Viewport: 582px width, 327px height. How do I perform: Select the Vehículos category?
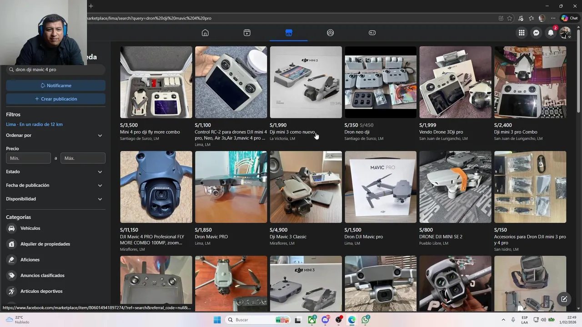click(x=55, y=228)
